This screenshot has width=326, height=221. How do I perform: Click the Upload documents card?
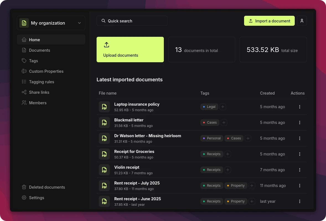[130, 50]
